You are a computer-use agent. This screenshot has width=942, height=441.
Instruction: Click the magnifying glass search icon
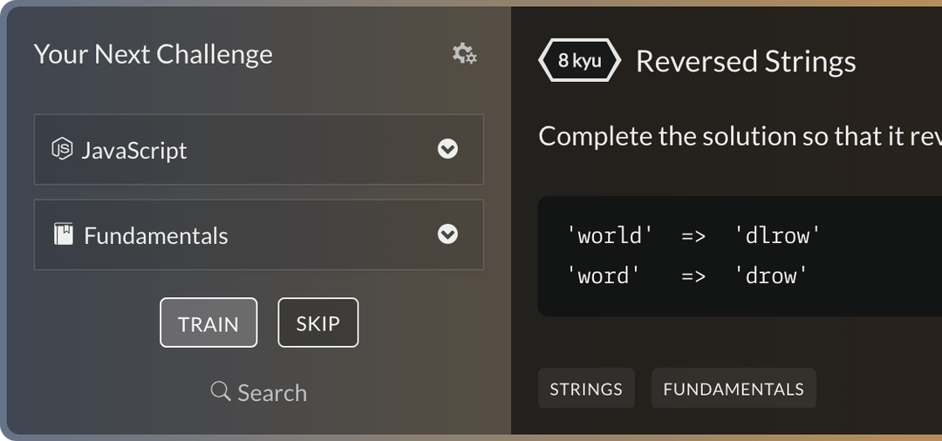coord(221,391)
